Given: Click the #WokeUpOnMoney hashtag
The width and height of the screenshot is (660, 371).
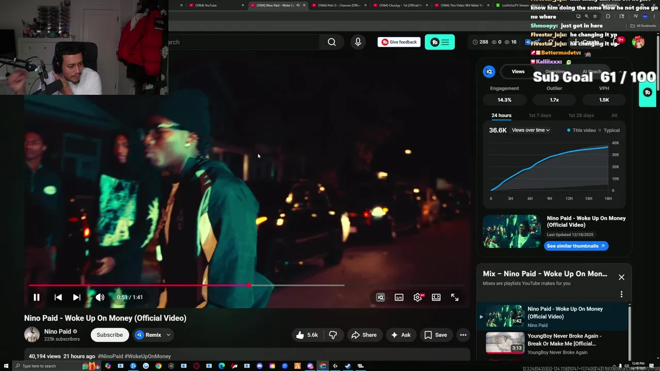Looking at the screenshot, I should 148,357.
